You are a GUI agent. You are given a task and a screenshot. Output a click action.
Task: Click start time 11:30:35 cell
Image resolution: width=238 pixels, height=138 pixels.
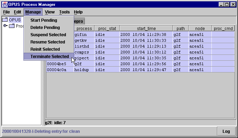click(x=146, y=58)
